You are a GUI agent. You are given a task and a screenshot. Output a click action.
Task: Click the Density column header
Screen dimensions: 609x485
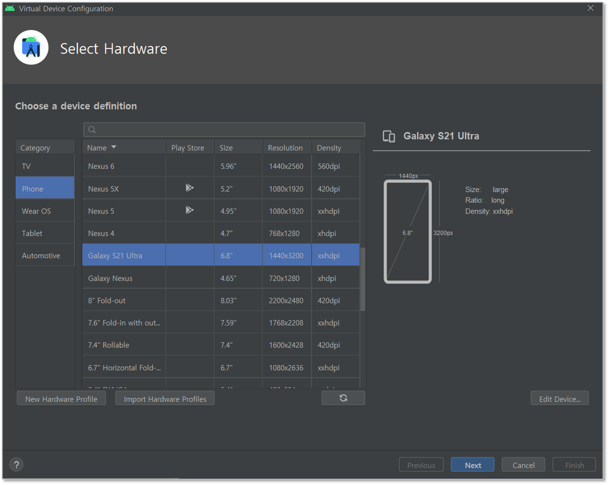pyautogui.click(x=336, y=148)
